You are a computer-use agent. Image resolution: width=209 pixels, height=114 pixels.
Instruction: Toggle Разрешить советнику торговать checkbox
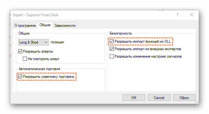click(20, 77)
